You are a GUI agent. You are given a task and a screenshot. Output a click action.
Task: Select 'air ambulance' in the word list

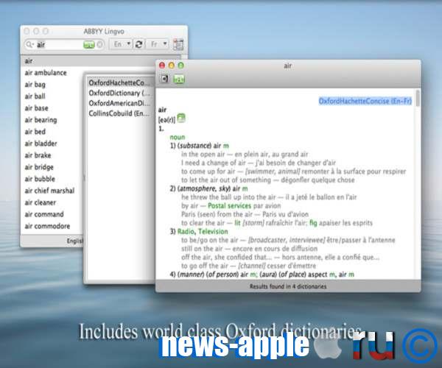[46, 73]
